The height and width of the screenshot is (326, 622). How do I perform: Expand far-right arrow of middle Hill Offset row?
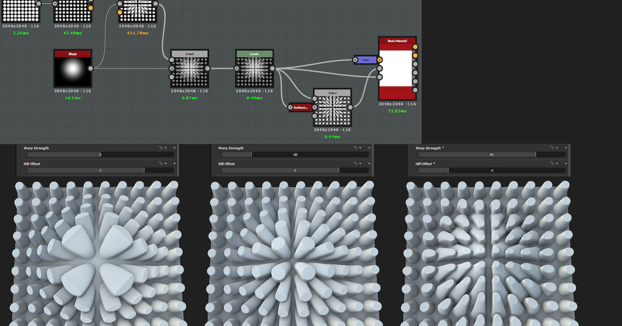coord(369,163)
